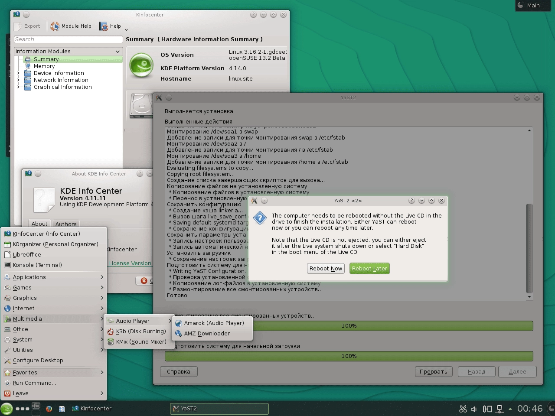Viewport: 555px width, 416px height.
Task: Click help button in YaST2 <2> titlebar
Action: (411, 201)
